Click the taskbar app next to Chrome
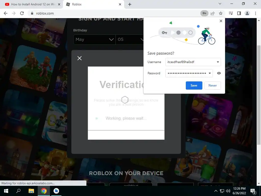261x196 pixels. [56, 191]
